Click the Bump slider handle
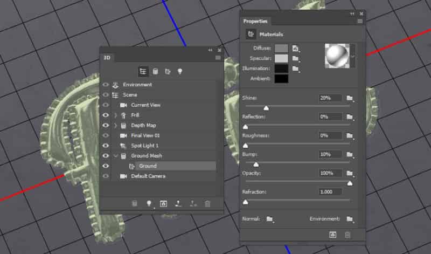This screenshot has height=254, width=431. 256,164
